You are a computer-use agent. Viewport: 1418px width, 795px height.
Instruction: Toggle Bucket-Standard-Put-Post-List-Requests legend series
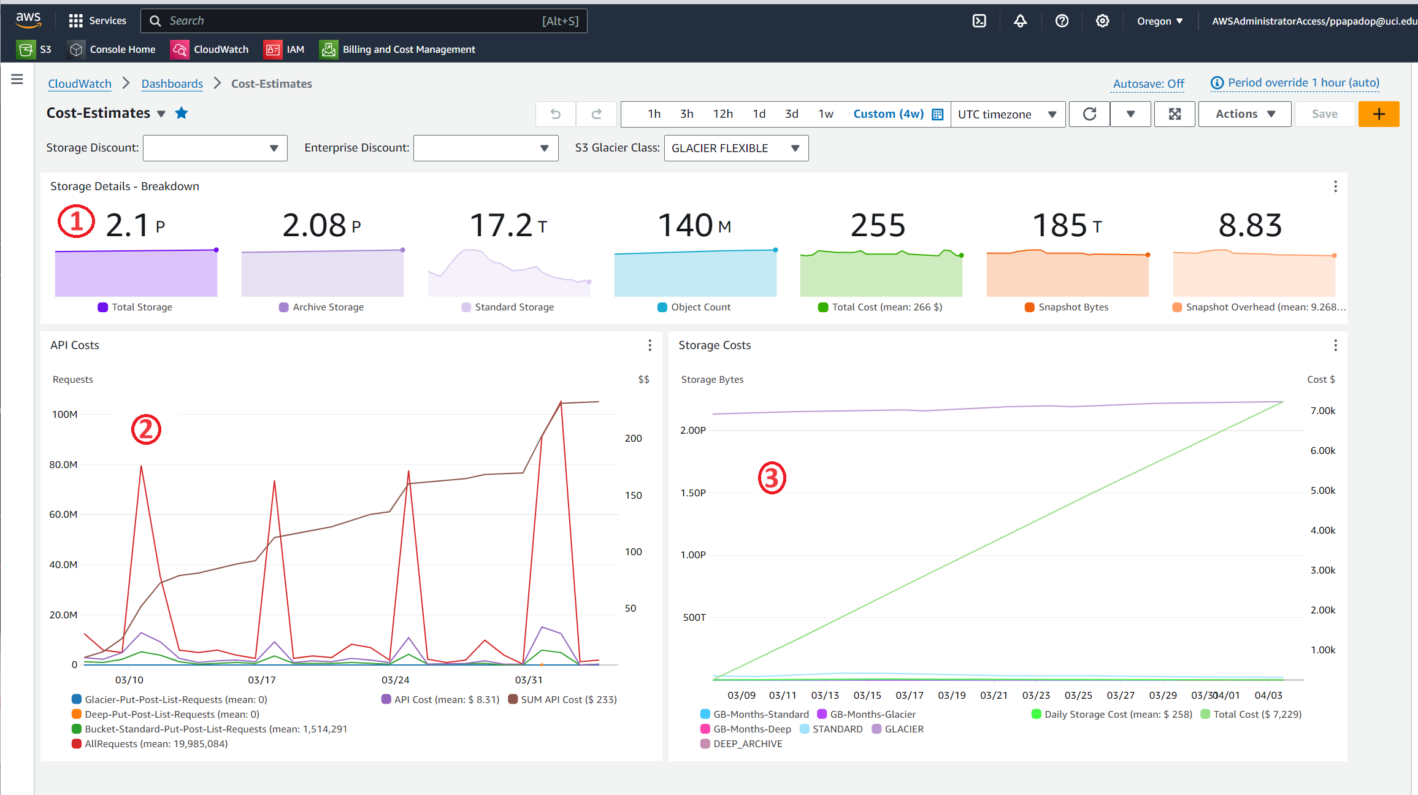(210, 729)
